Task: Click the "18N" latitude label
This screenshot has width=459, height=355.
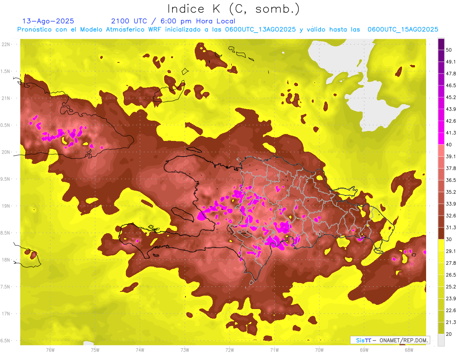Action: [x=7, y=260]
